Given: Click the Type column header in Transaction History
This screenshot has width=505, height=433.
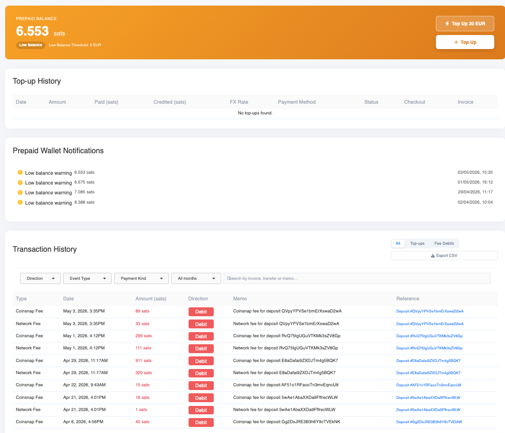Looking at the screenshot, I should tap(21, 298).
